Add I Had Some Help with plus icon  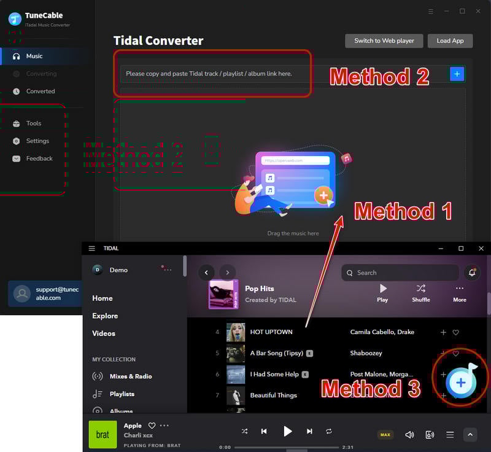point(443,375)
